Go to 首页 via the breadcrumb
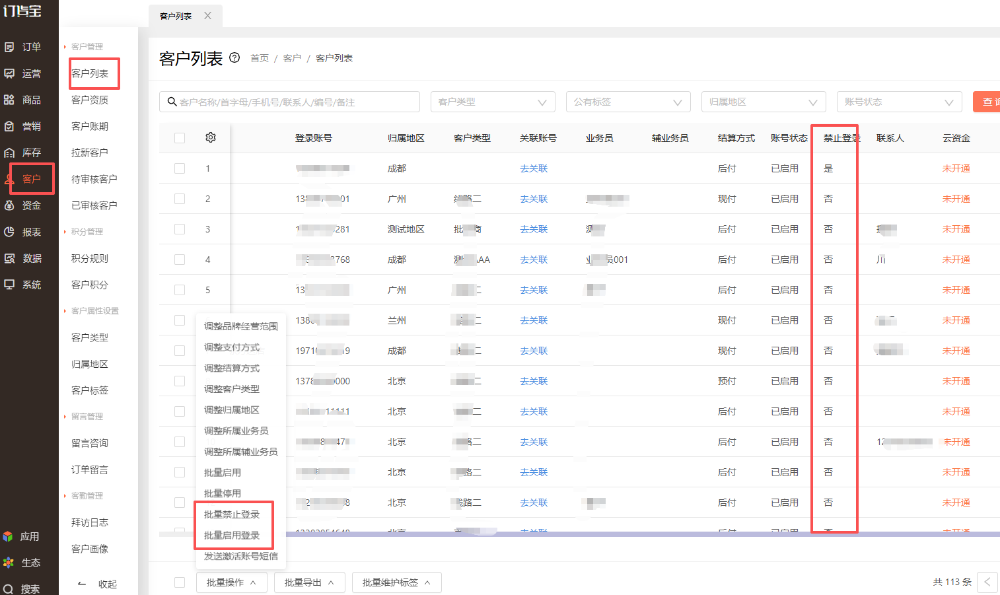Image resolution: width=1000 pixels, height=595 pixels. (x=260, y=58)
